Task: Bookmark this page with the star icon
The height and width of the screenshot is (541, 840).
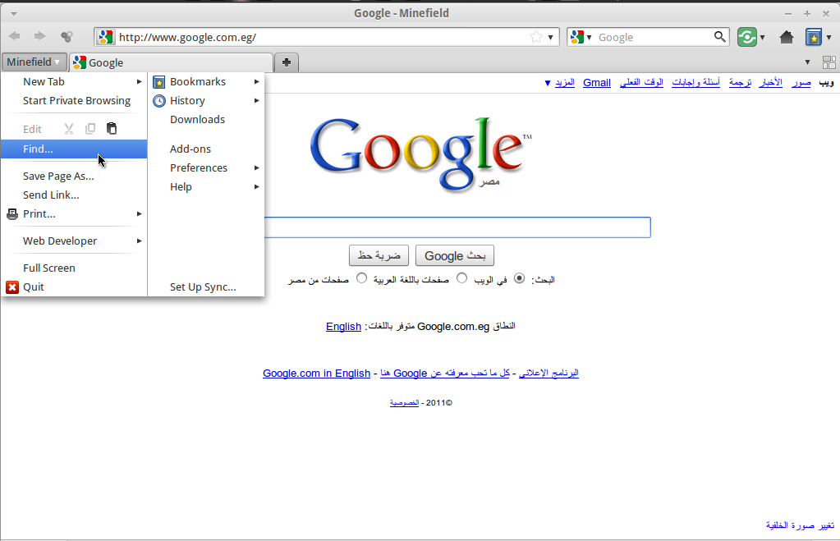Action: [535, 37]
